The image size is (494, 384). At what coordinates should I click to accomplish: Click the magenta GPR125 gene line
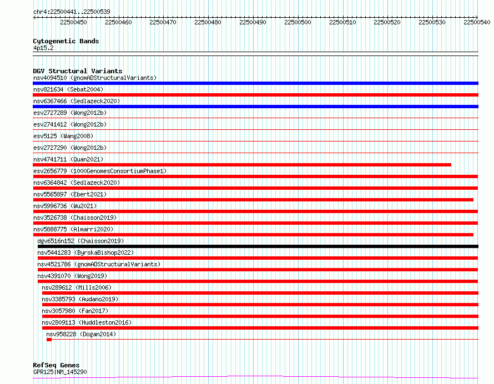[255, 377]
